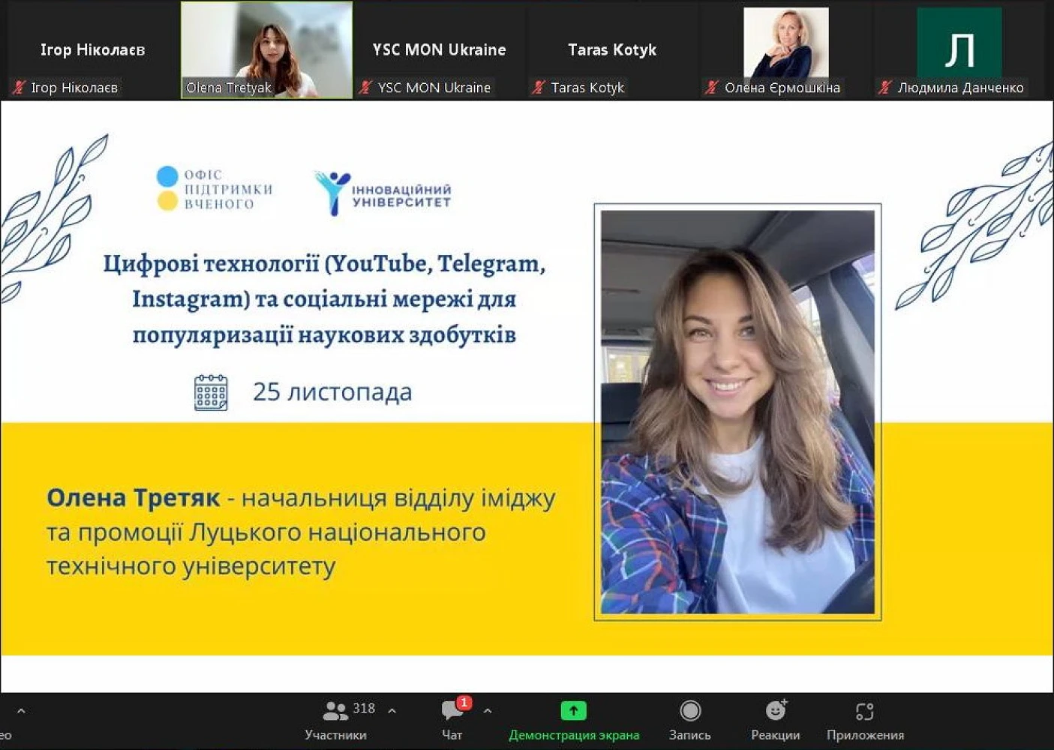The width and height of the screenshot is (1054, 750).
Task: Select the Людмила Данченко green avatar tile
Action: [959, 43]
